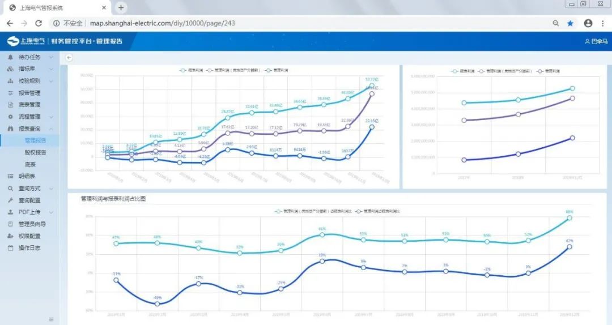This screenshot has width=612, height=325.
Task: Toggle 管理利润 legend in yearly chart
Action: pyautogui.click(x=548, y=71)
